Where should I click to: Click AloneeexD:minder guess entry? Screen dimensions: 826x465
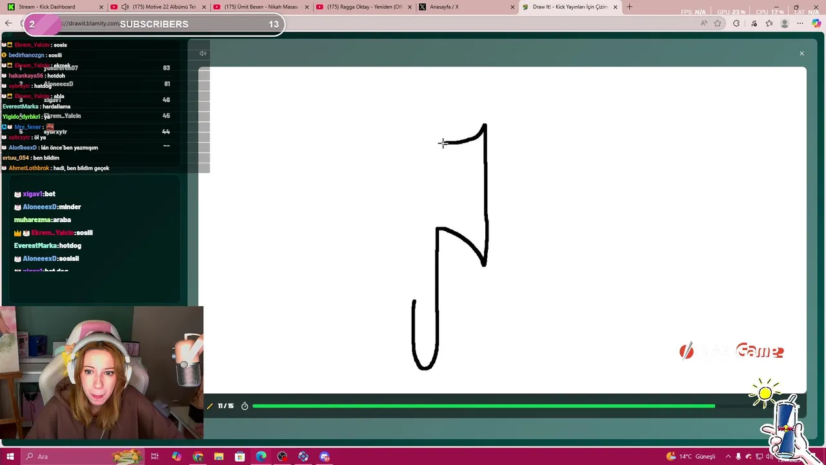(48, 207)
